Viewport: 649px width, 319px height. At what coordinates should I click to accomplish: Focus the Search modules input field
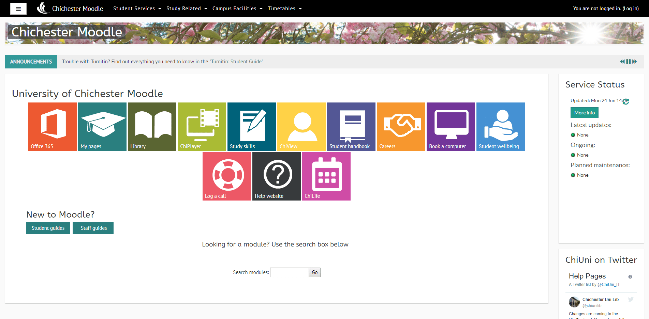pos(290,272)
